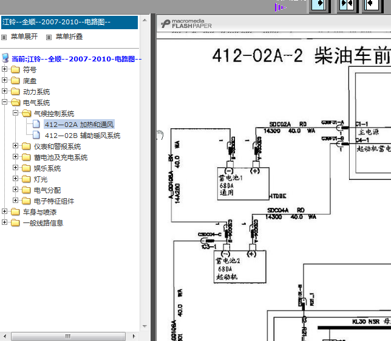
Task: Select the 仪表和警报系统 label
Action: click(x=57, y=146)
